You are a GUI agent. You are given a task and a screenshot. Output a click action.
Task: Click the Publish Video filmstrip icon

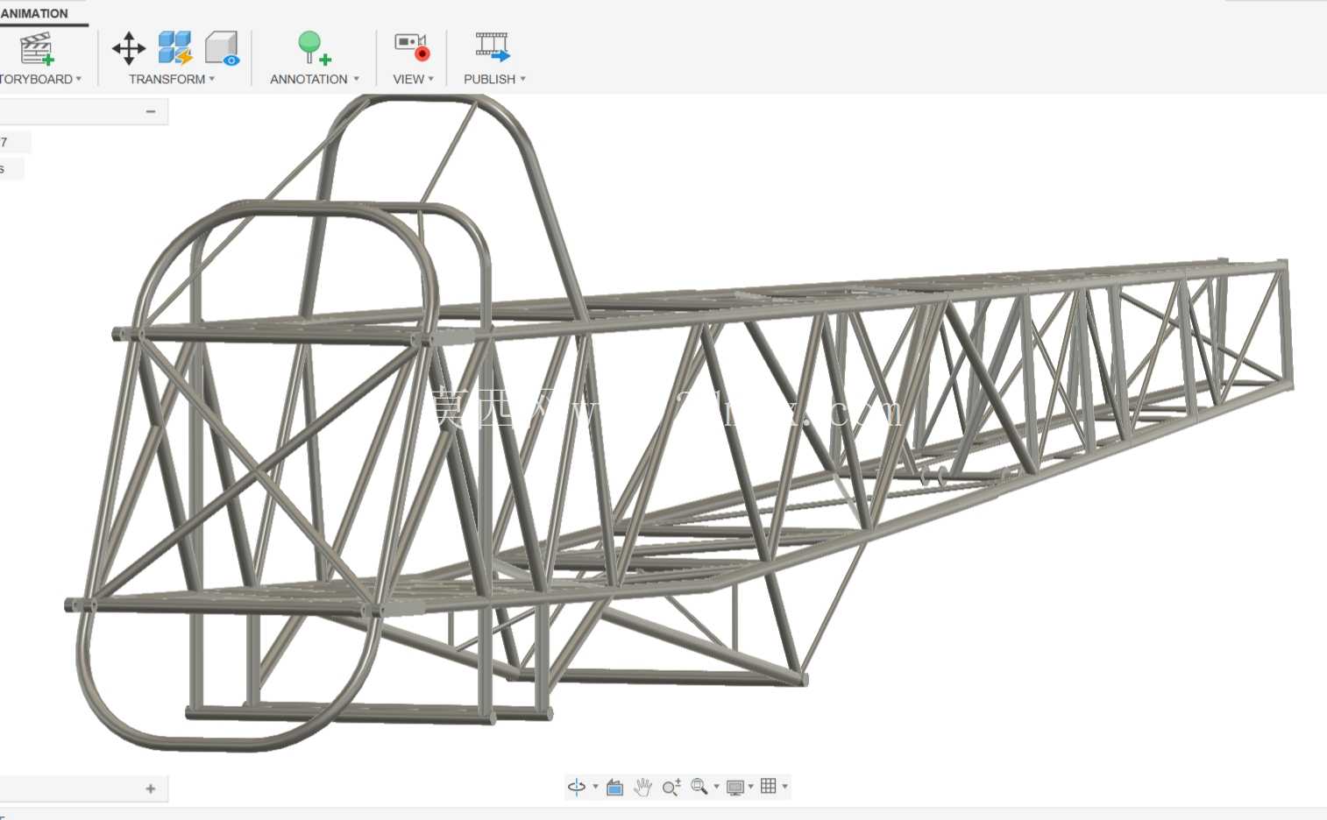click(493, 46)
